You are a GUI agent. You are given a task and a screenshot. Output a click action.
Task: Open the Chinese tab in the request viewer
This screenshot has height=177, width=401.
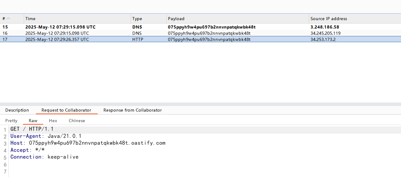(x=77, y=121)
